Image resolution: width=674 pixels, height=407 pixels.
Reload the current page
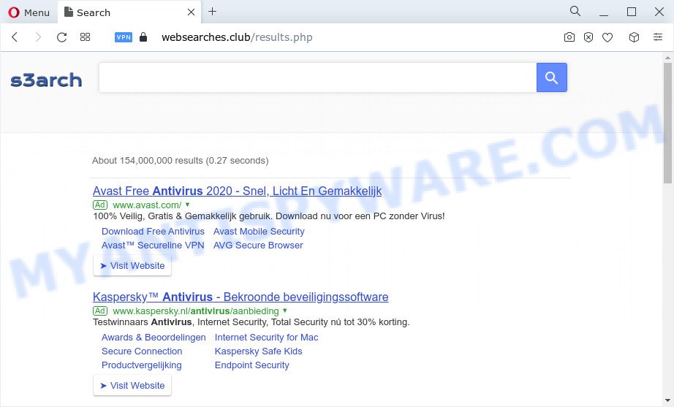tap(62, 37)
